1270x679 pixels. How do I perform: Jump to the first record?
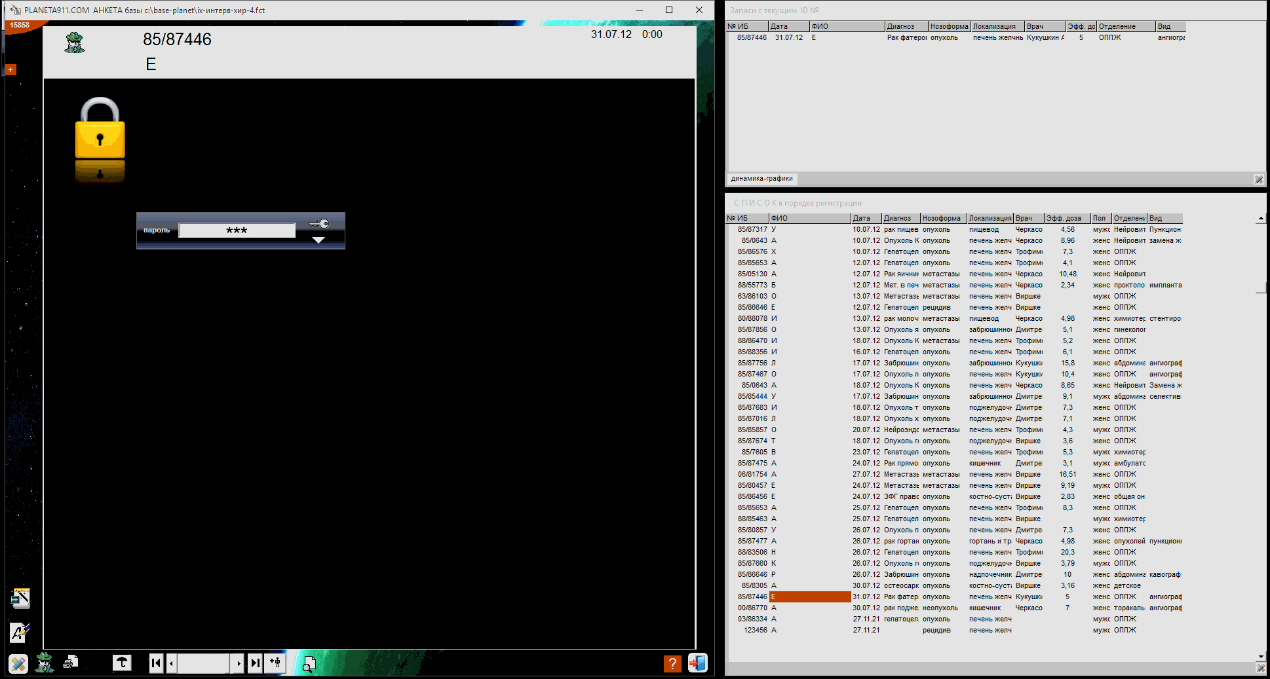coord(156,663)
